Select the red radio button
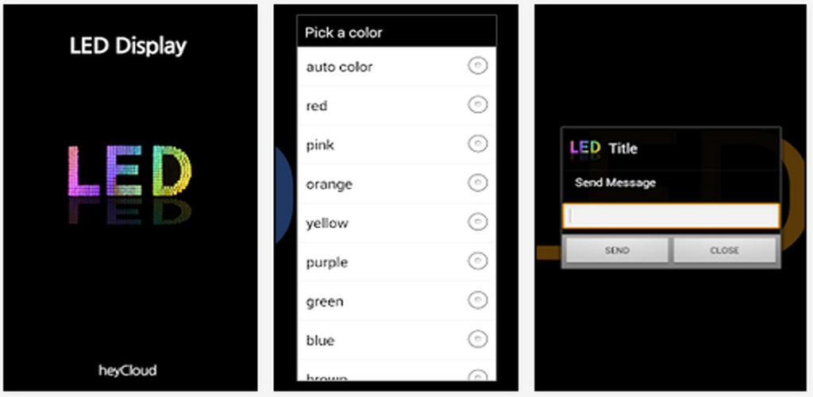This screenshot has height=397, width=813. pyautogui.click(x=477, y=106)
